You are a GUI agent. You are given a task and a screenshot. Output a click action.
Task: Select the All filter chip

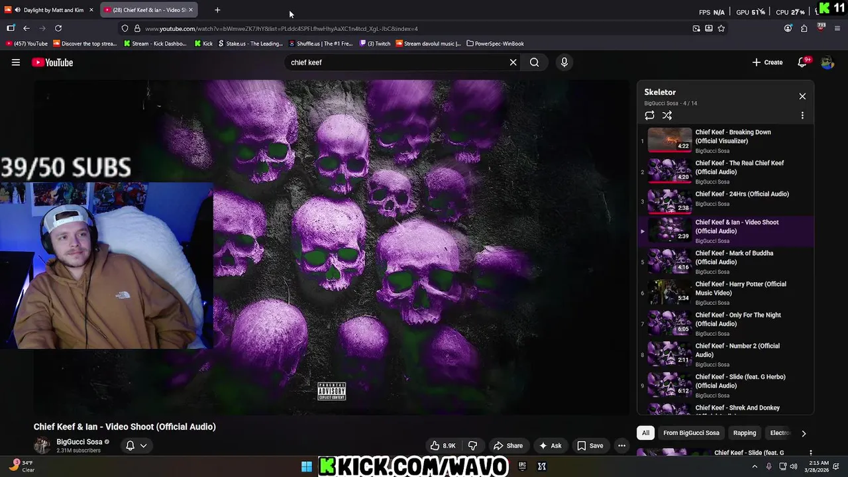[x=645, y=433]
